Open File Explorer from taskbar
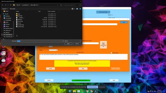This screenshot has width=166, height=93. pos(74,91)
